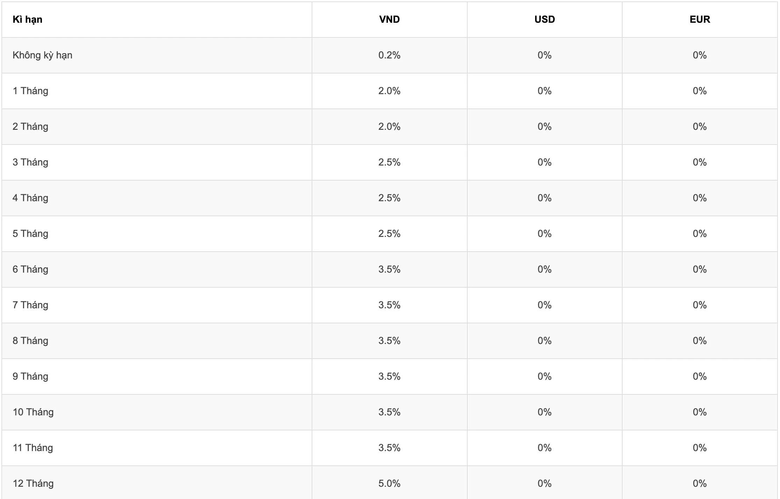The image size is (780, 499).
Task: Click the USD rate for 4 Tháng
Action: (545, 198)
